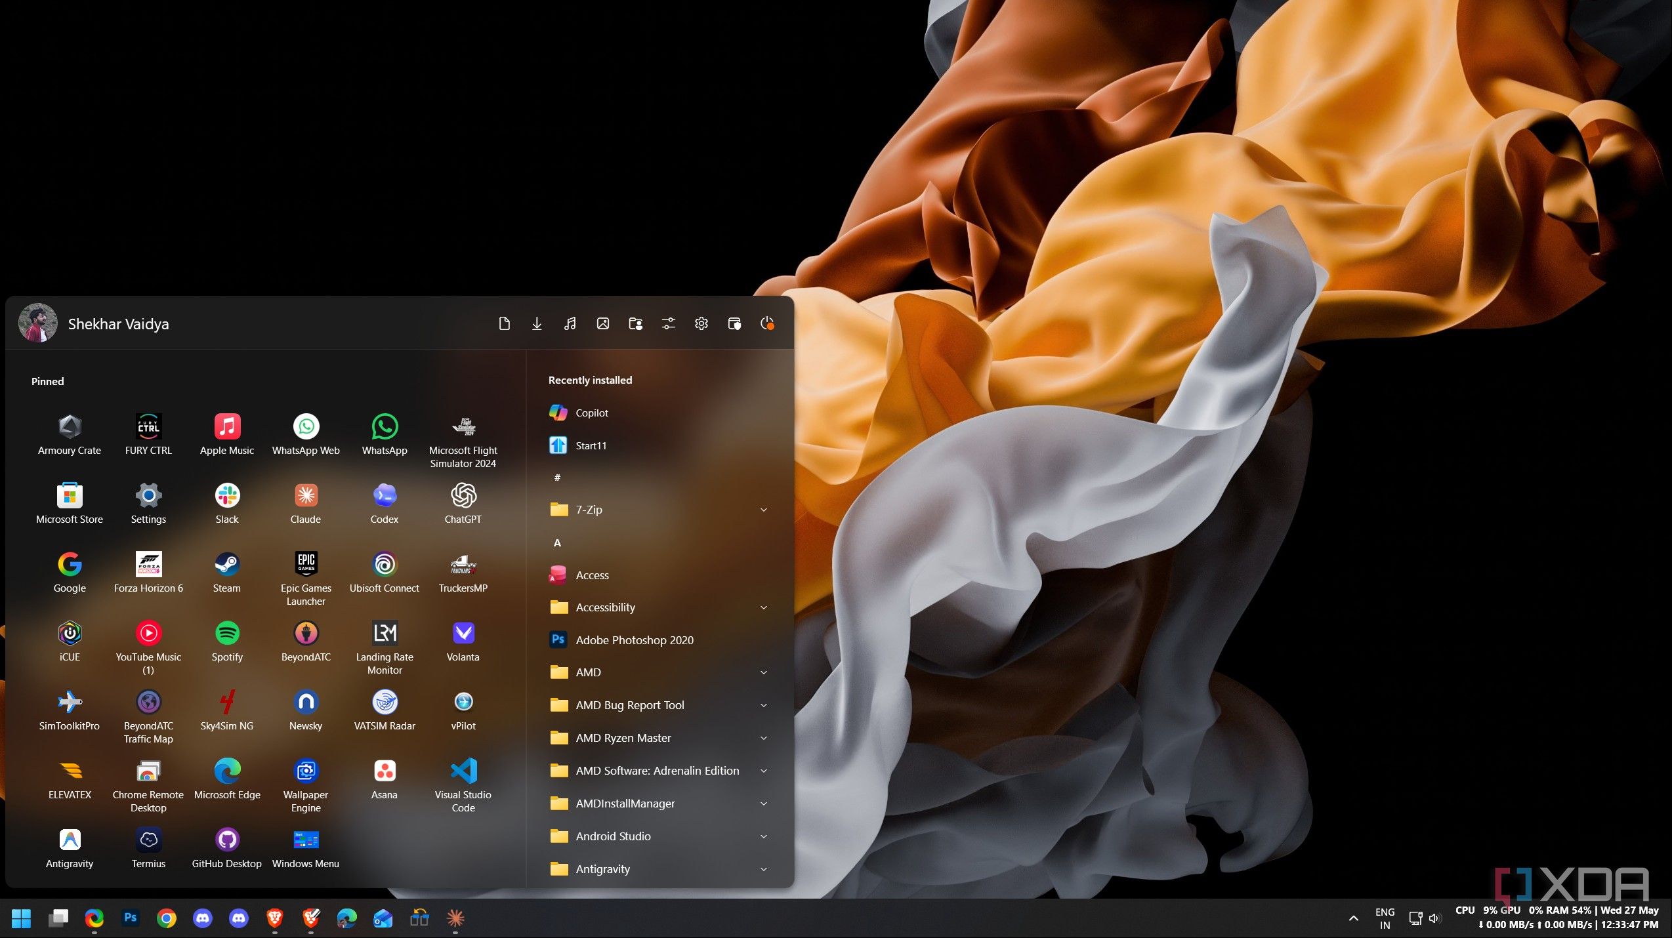
Task: Open Pictures shortcut in Start header
Action: tap(602, 323)
